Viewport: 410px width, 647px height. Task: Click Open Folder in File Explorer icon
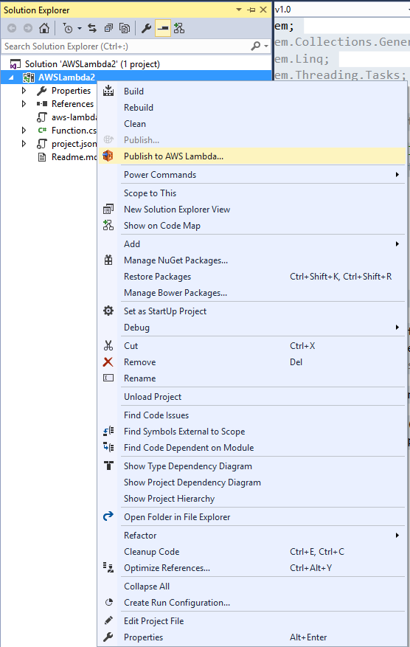click(108, 516)
